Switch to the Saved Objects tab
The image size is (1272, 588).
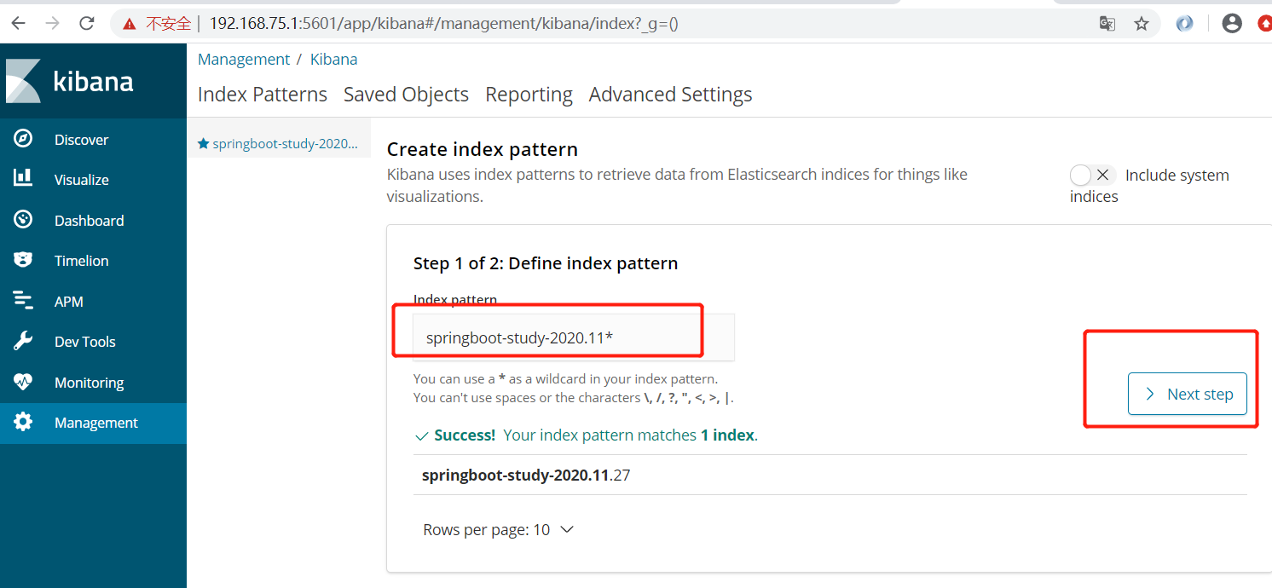point(406,94)
